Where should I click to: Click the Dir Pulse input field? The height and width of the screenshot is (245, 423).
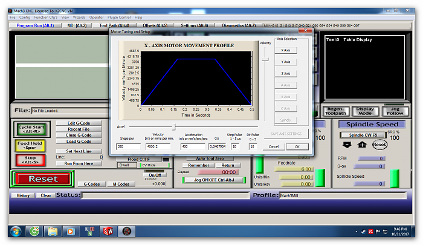(253, 146)
